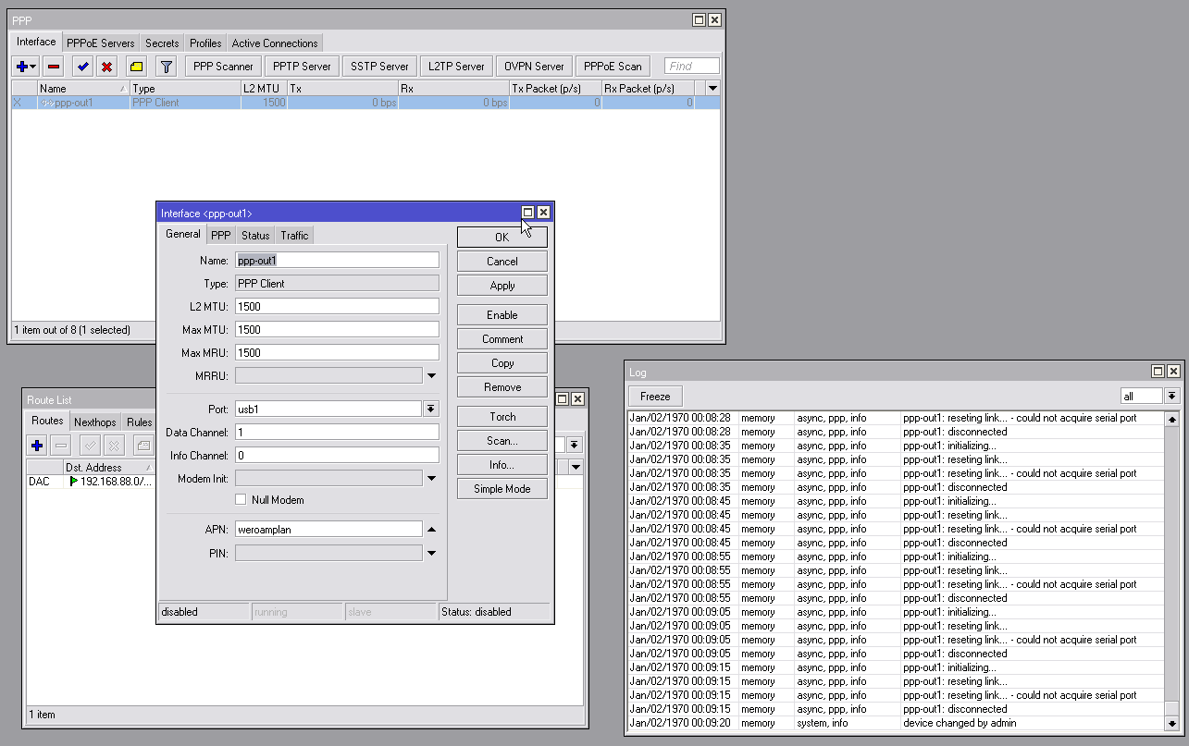The height and width of the screenshot is (746, 1189).
Task: Toggle the Null Modem checkbox
Action: pos(242,500)
